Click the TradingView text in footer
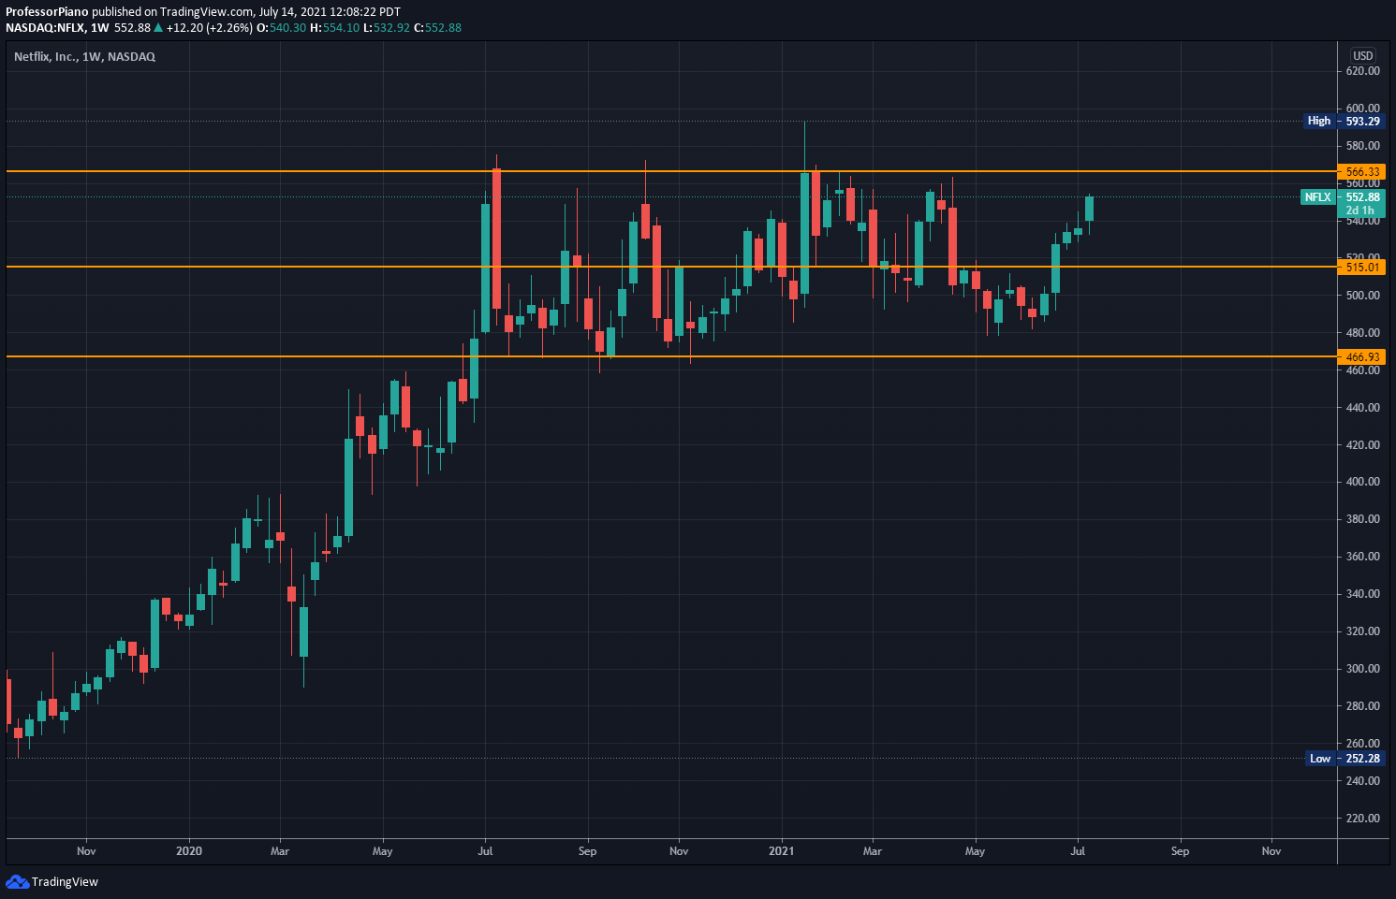This screenshot has width=1396, height=899. click(65, 882)
